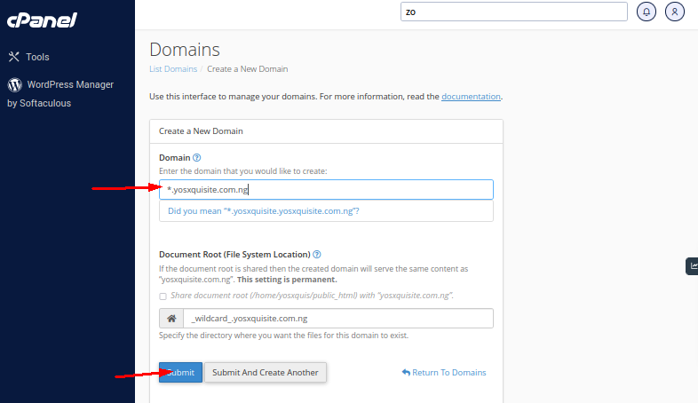Click the cPanel logo
The image size is (698, 403).
[42, 20]
